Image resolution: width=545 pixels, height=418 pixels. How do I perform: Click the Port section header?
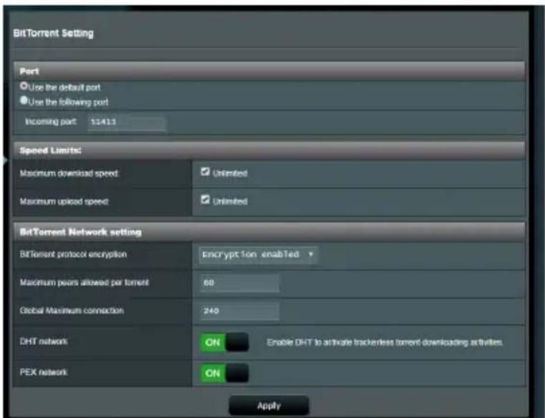tap(269, 72)
